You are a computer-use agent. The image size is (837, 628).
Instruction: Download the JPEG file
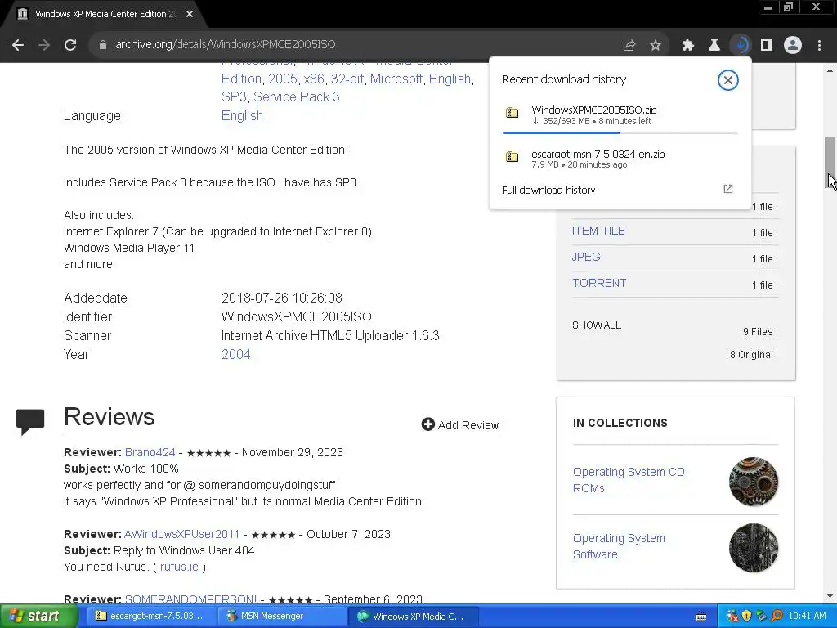click(586, 257)
